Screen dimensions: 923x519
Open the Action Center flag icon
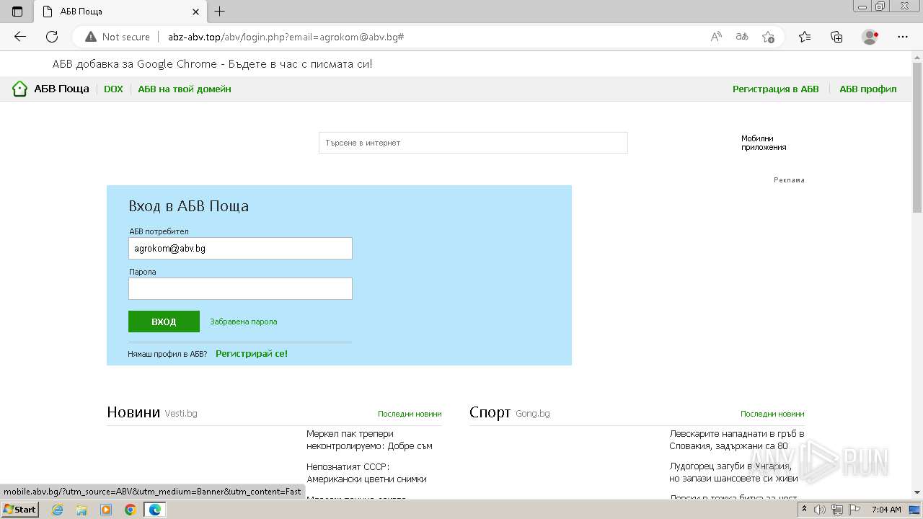(x=854, y=510)
